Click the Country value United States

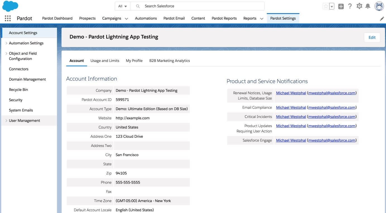(127, 127)
